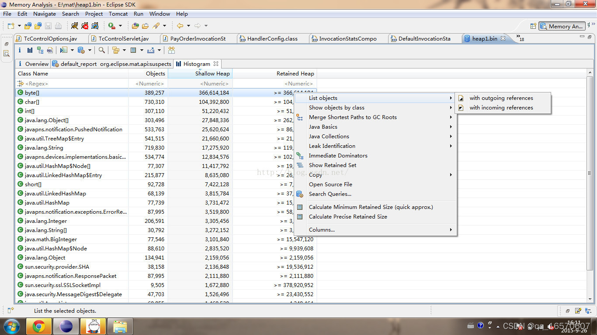
Task: Open the group-by dropdown arrow
Action: coord(124,50)
